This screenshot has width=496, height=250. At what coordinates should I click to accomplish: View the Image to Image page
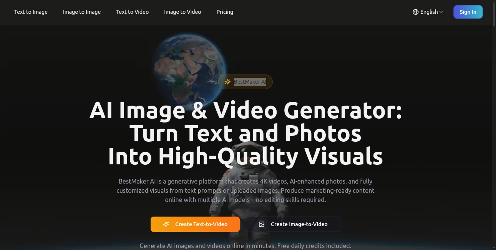click(81, 12)
